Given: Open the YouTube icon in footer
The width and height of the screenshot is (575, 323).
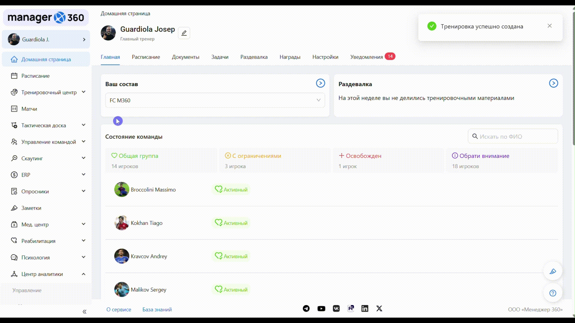Looking at the screenshot, I should click(x=321, y=309).
